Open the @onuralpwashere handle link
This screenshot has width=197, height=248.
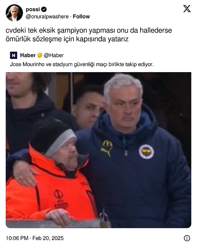[x=47, y=16]
